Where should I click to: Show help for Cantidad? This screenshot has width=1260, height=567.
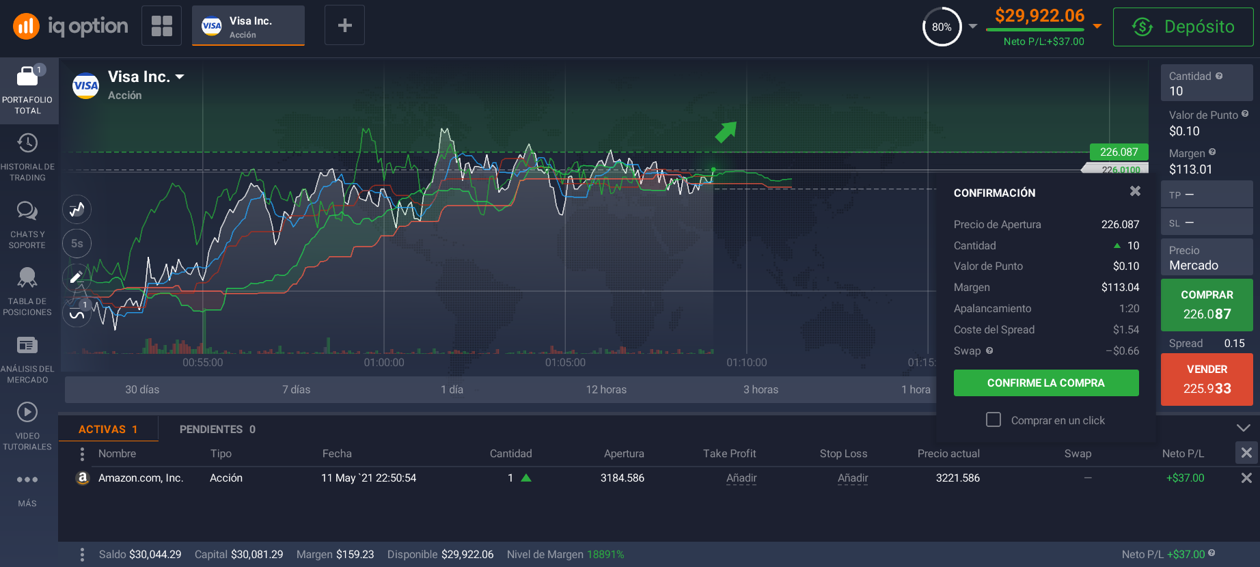(1219, 76)
